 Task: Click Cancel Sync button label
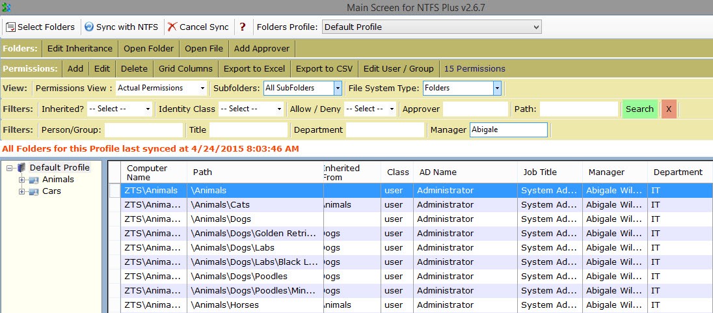tap(204, 27)
